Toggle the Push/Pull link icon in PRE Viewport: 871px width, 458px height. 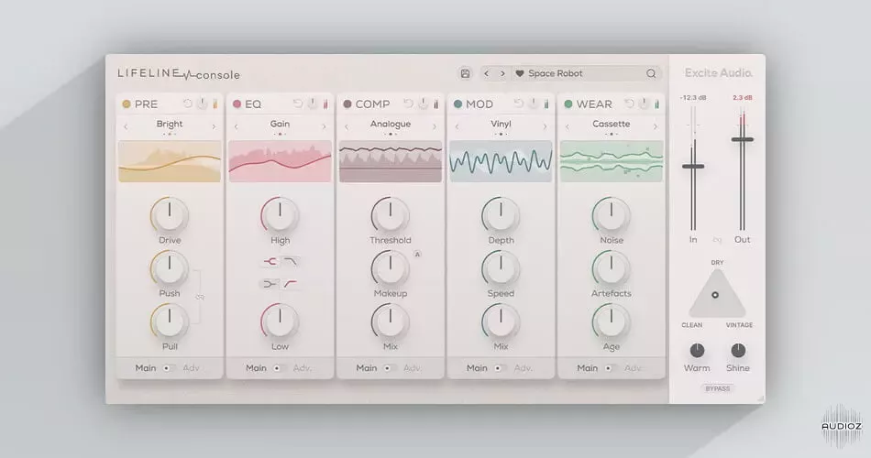[200, 297]
